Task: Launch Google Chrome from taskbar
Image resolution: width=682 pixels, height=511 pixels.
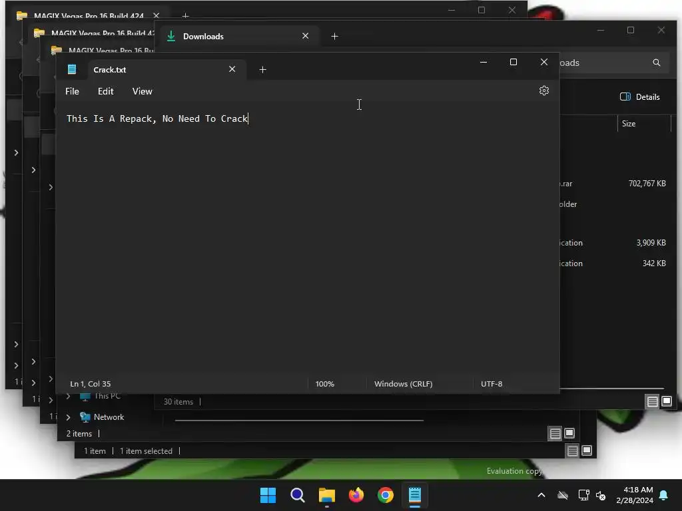Action: (386, 495)
